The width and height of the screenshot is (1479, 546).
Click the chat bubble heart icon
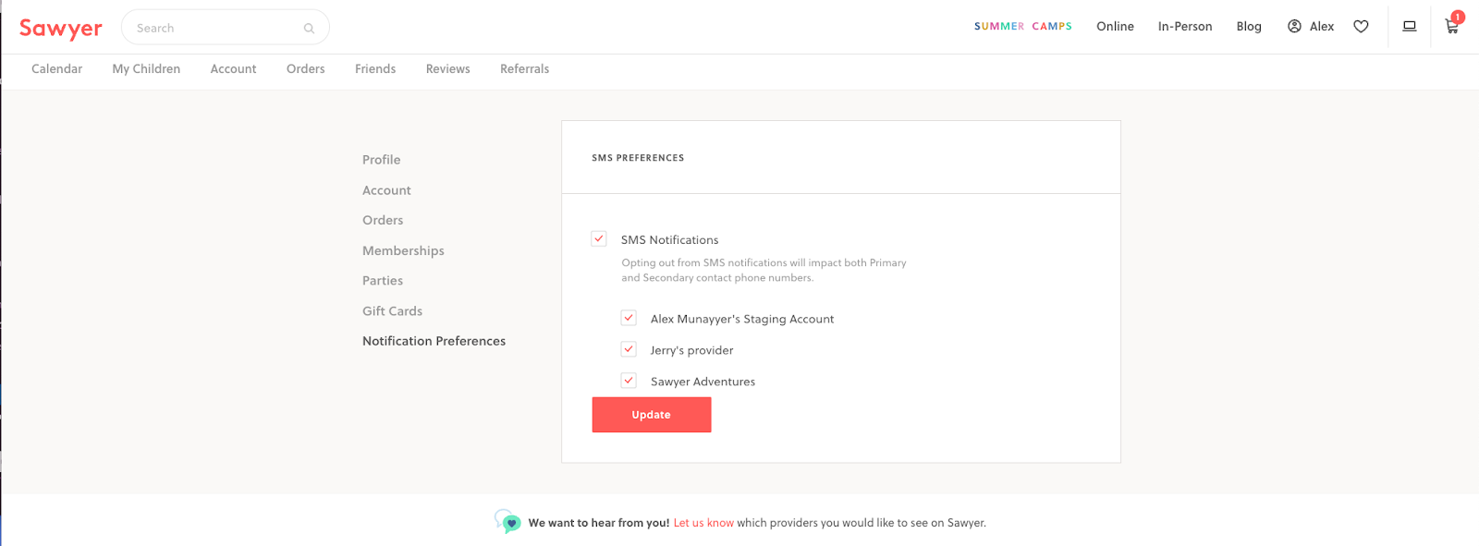point(507,522)
